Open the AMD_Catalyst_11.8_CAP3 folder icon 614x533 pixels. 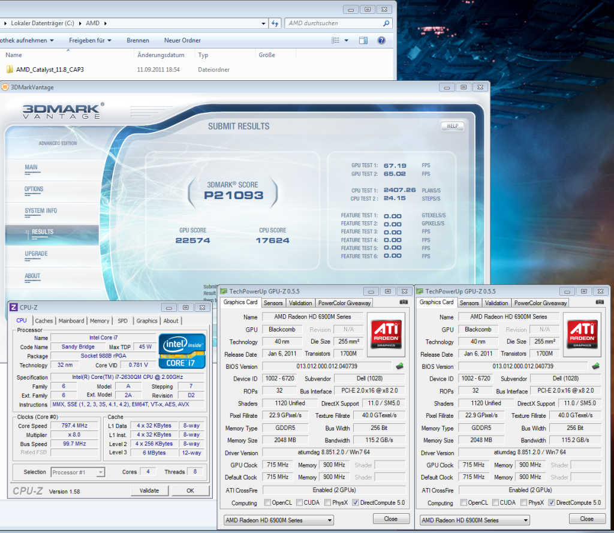point(10,70)
